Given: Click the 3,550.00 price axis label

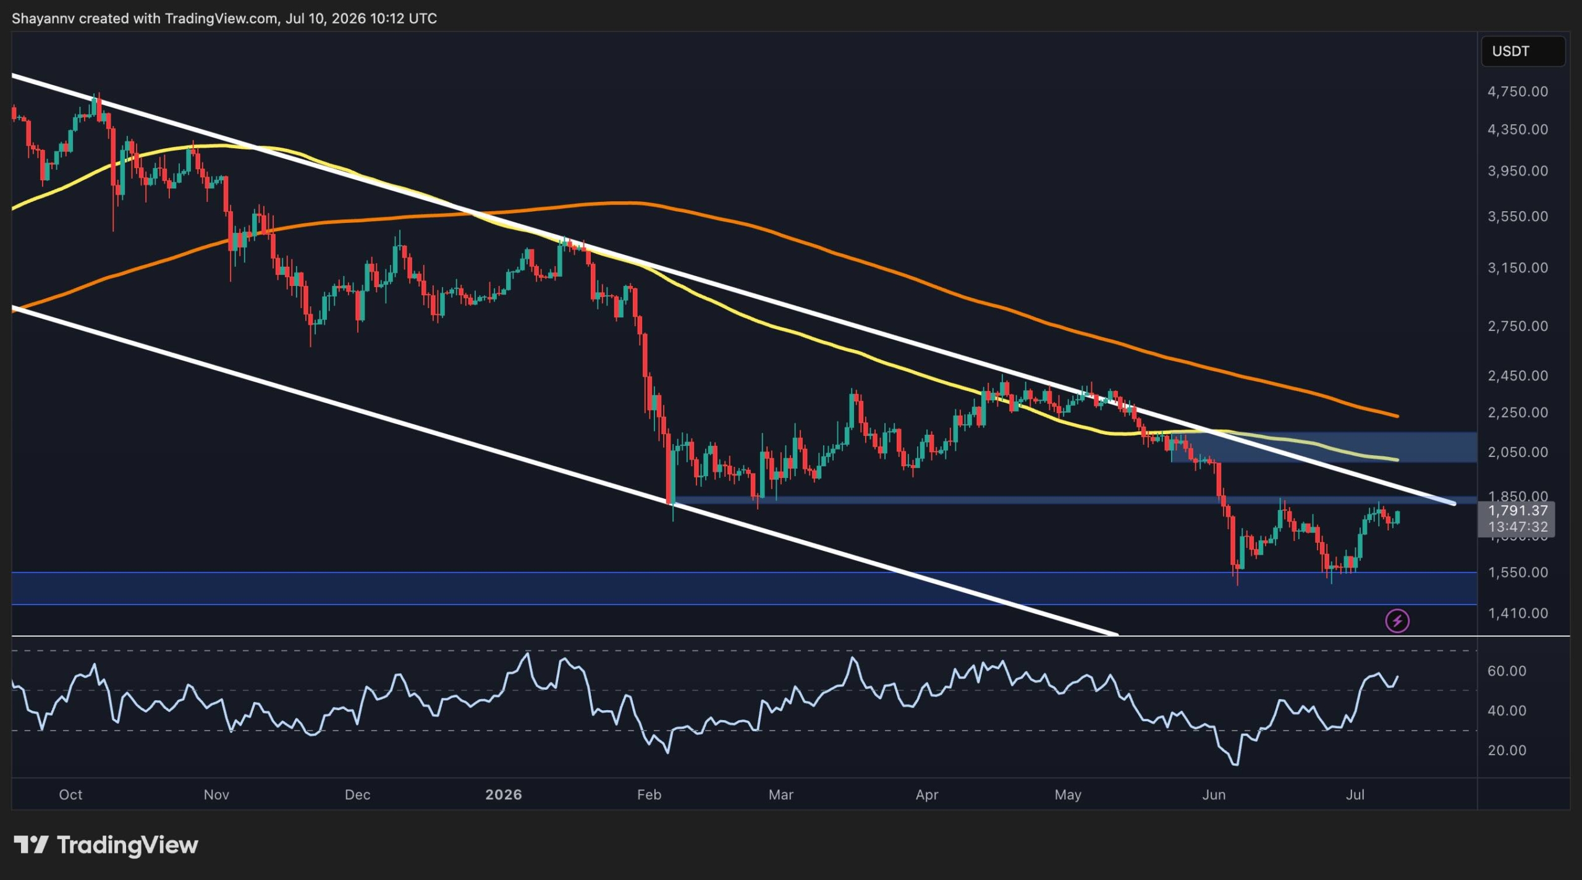Looking at the screenshot, I should point(1518,217).
